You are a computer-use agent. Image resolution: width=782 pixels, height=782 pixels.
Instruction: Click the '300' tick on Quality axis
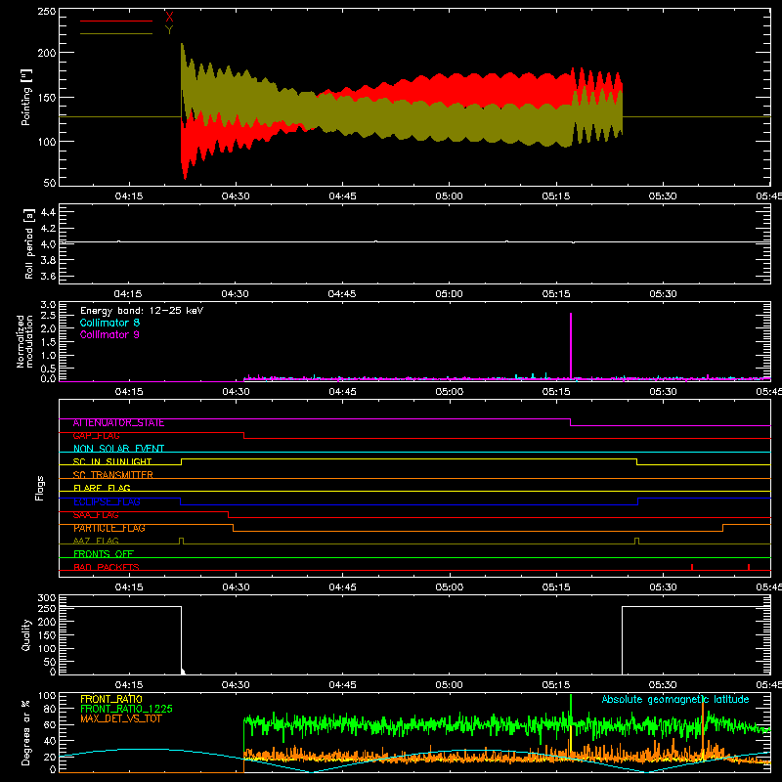47,598
